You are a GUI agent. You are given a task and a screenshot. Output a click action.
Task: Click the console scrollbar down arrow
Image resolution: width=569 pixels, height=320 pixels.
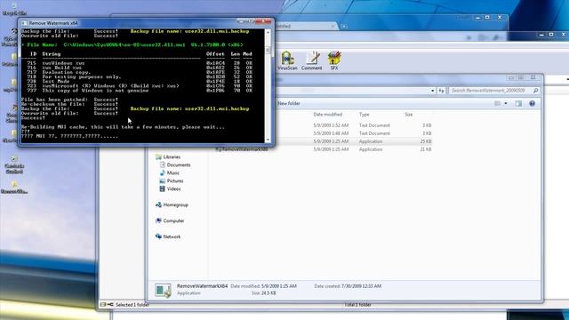point(268,140)
